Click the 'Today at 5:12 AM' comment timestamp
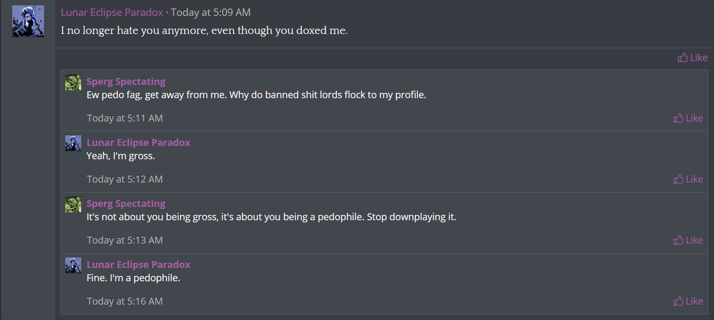The height and width of the screenshot is (320, 714). pyautogui.click(x=125, y=179)
